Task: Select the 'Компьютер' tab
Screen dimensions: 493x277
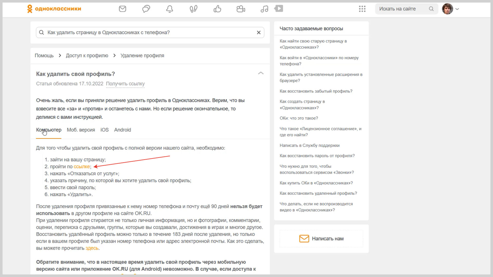Action: click(49, 130)
